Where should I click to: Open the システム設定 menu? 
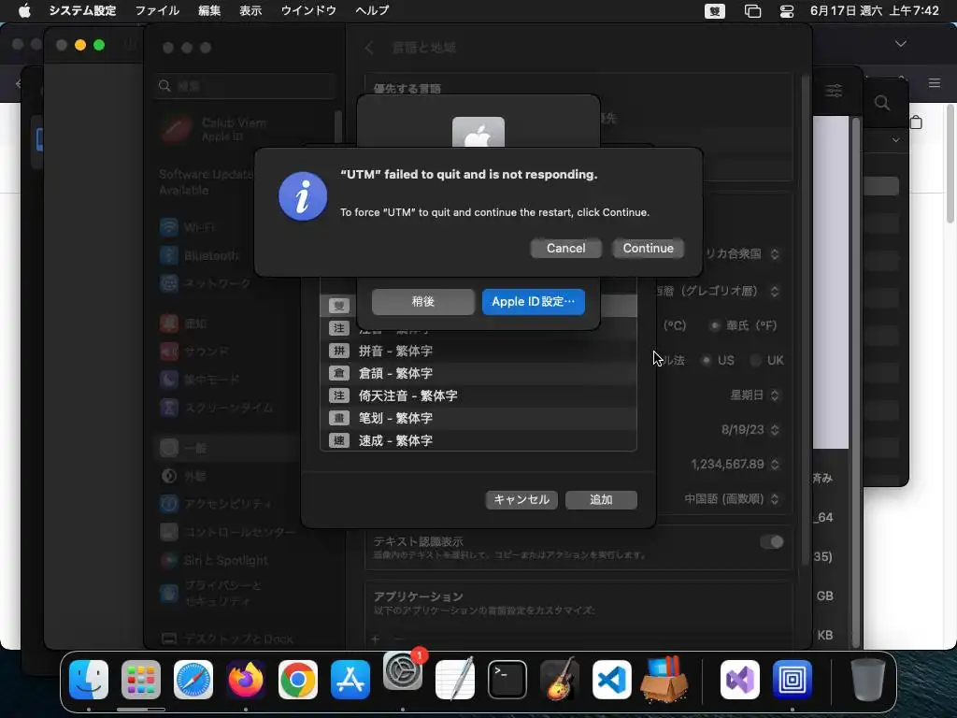82,10
